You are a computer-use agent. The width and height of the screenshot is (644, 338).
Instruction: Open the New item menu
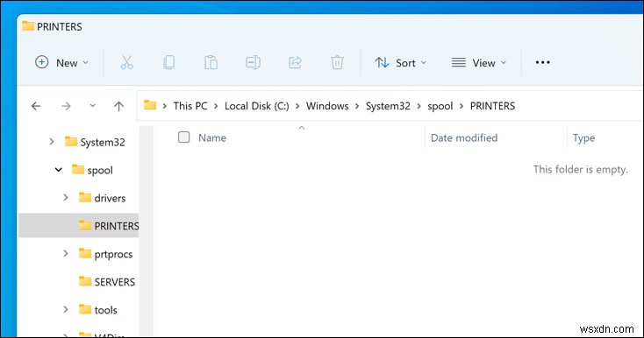pos(62,63)
